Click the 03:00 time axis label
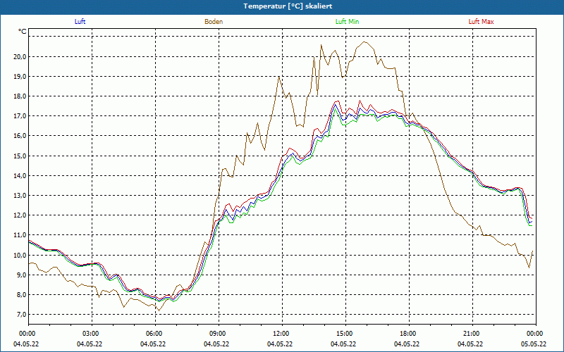 coord(90,333)
